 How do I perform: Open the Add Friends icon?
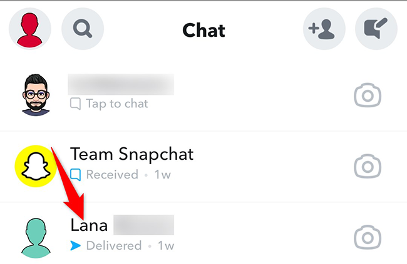coord(324,29)
